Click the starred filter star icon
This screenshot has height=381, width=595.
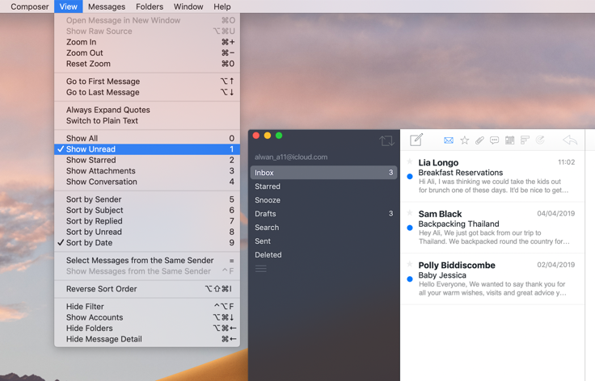tap(465, 140)
